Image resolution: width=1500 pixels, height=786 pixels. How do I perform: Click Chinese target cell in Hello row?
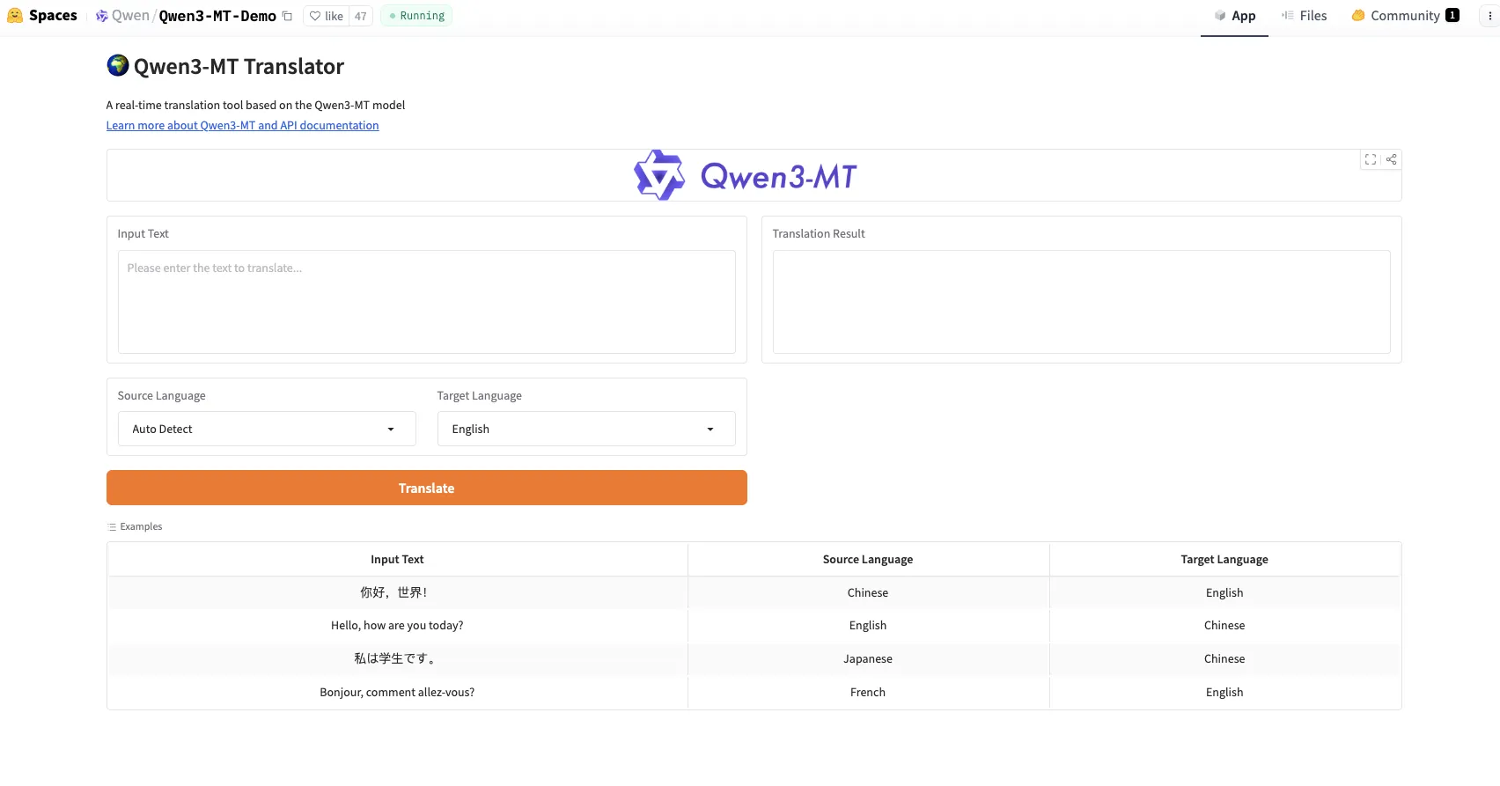[x=1224, y=626]
